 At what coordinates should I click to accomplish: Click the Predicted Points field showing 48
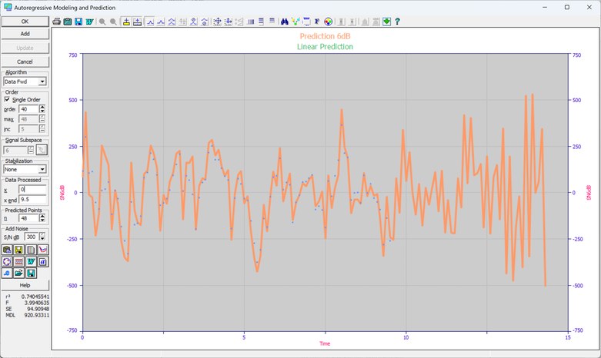click(x=29, y=218)
